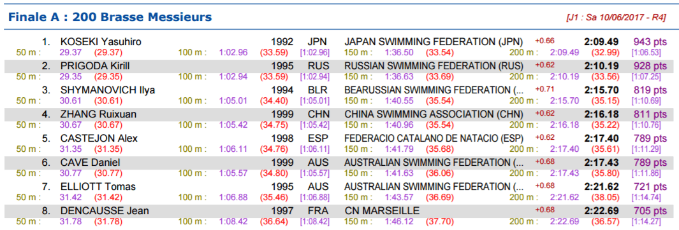
Task: Click the reaction time +0.71
Action: click(544, 89)
